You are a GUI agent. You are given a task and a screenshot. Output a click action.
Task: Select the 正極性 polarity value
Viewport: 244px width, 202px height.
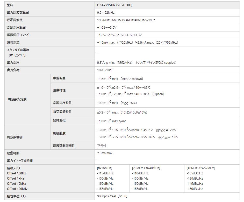tap(102, 146)
